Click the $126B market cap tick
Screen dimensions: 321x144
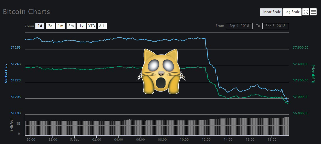[x=16, y=47]
